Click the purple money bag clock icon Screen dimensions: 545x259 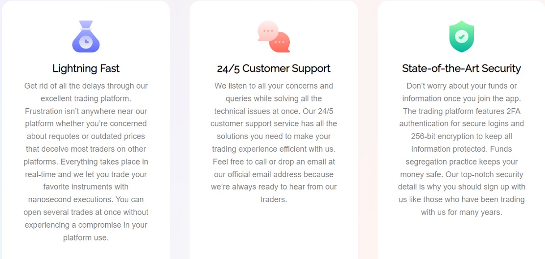(x=86, y=37)
